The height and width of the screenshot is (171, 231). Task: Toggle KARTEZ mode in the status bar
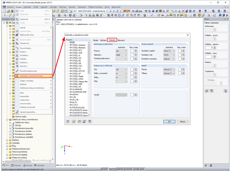tap(120, 169)
